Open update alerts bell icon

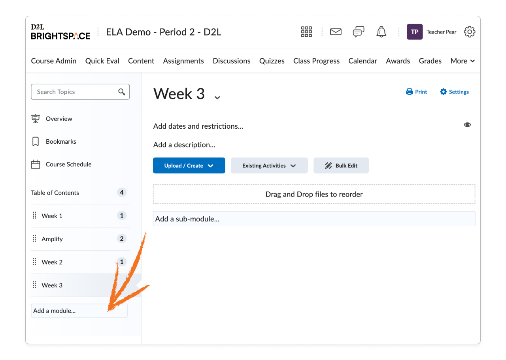[x=381, y=32]
